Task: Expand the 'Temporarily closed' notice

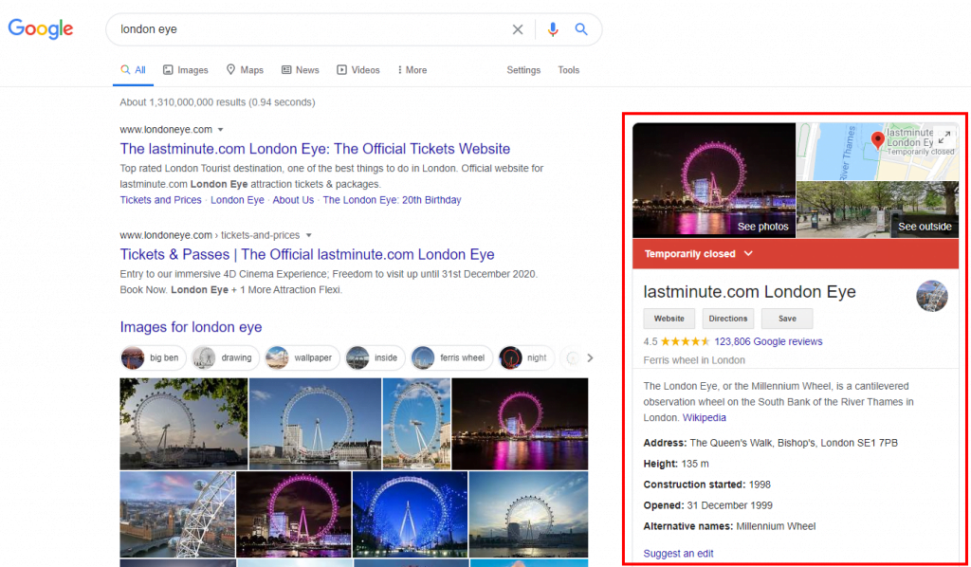Action: [748, 253]
